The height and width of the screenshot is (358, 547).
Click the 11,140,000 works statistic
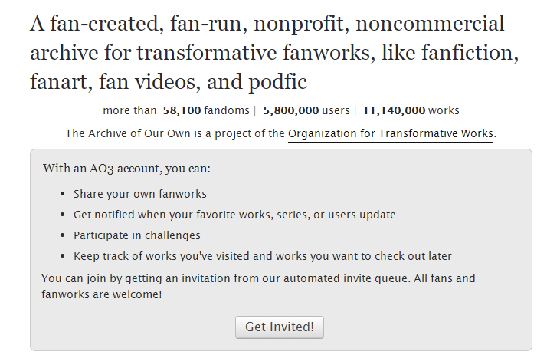click(x=411, y=110)
